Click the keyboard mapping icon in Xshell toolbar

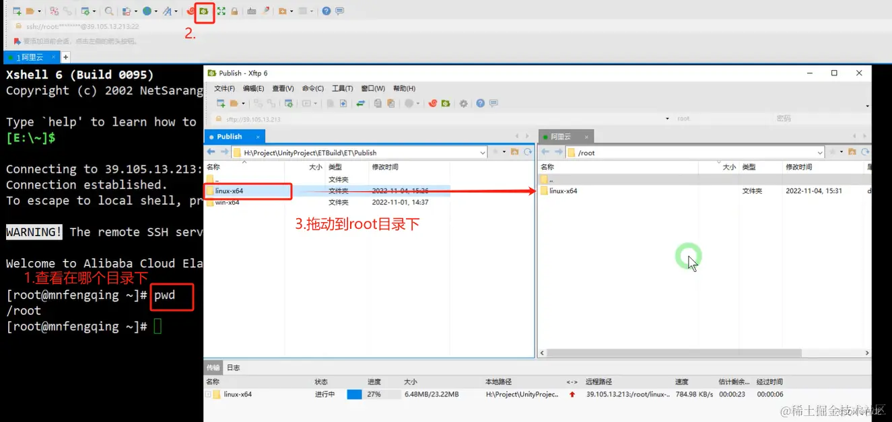click(252, 11)
